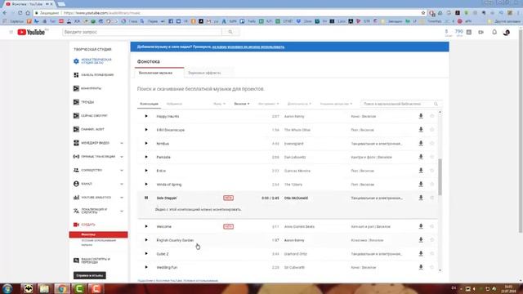
Task: Download the Wedding Fun track
Action: 421,267
